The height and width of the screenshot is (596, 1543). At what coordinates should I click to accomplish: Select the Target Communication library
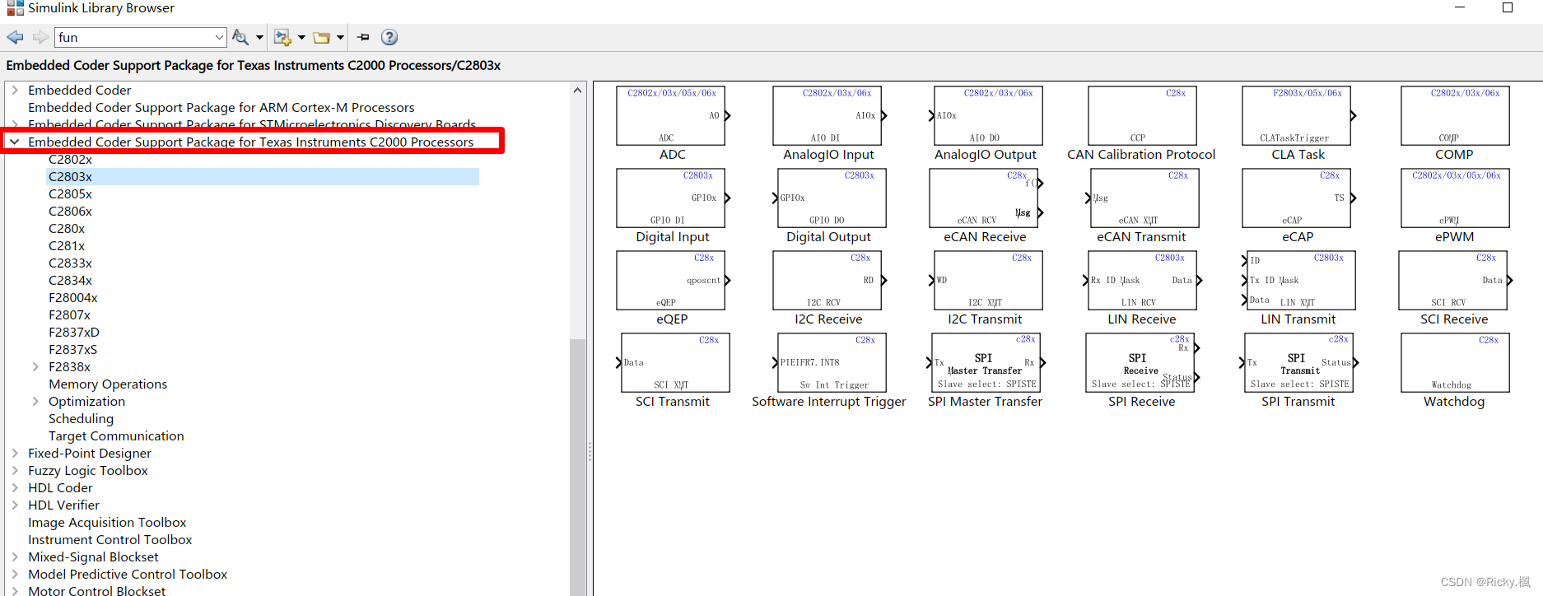(x=116, y=435)
